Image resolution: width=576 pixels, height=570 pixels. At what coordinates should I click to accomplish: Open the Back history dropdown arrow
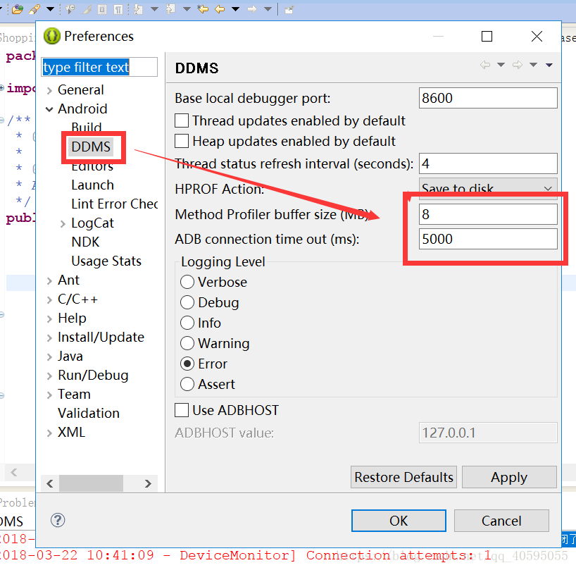point(236,9)
